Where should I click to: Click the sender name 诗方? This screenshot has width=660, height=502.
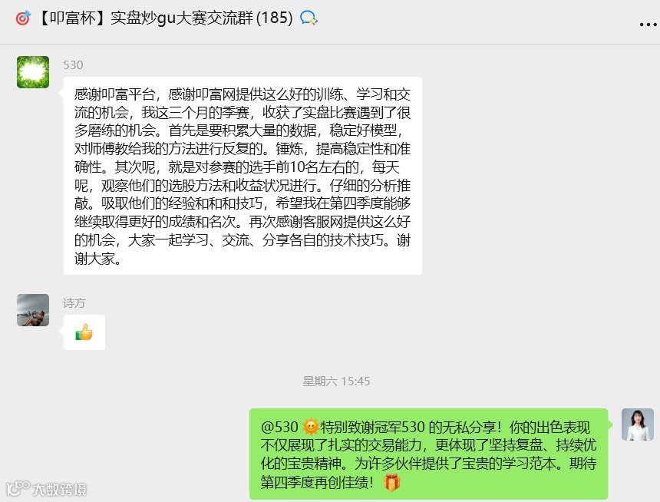74,302
